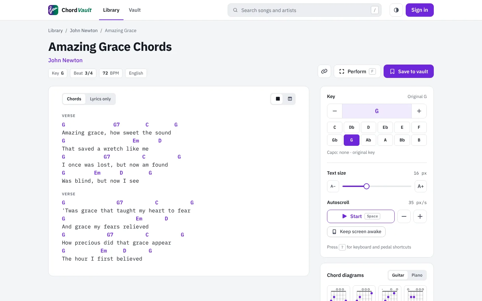Screen dimensions: 482x301
Task: Open artist John Newton link under title
Action: (65, 60)
